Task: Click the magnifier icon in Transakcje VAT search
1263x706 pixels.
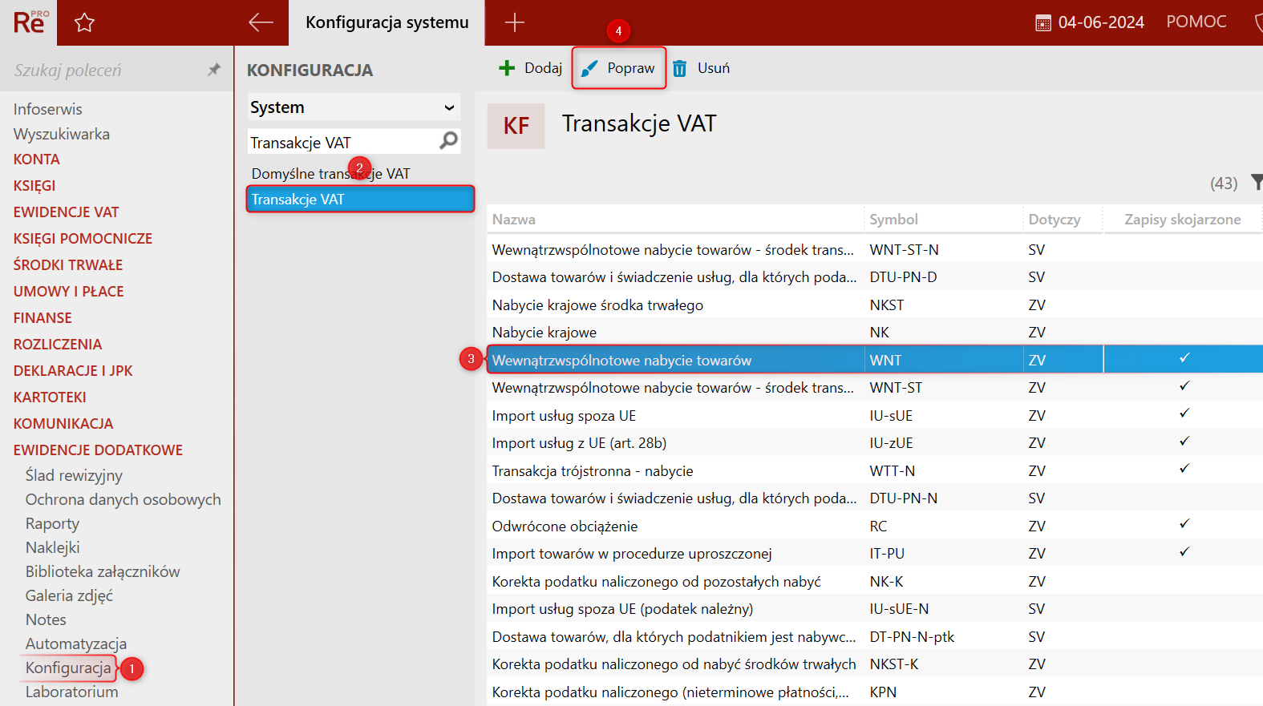Action: pyautogui.click(x=449, y=141)
